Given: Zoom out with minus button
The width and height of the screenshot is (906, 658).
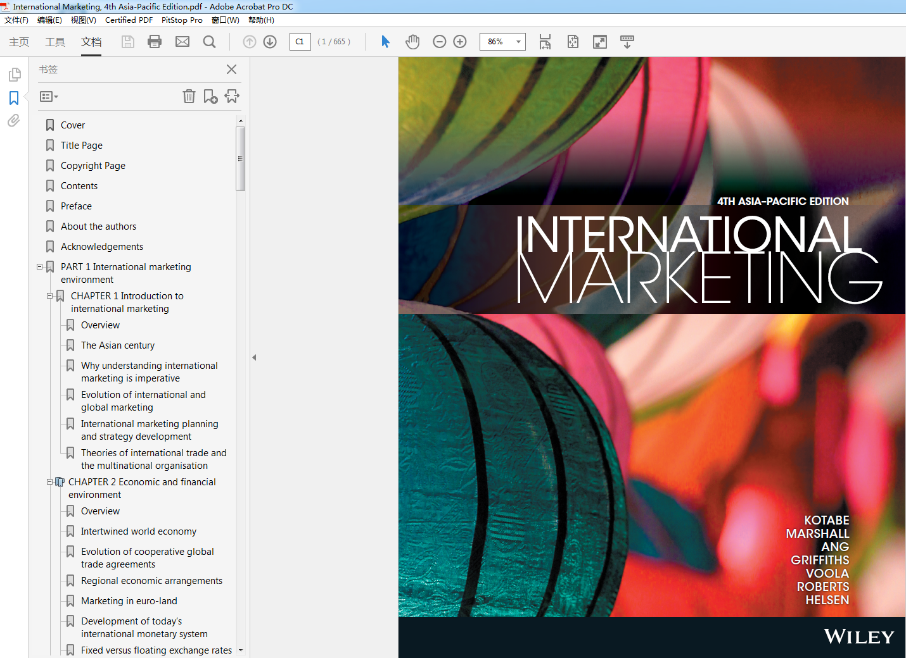Looking at the screenshot, I should click(x=440, y=42).
